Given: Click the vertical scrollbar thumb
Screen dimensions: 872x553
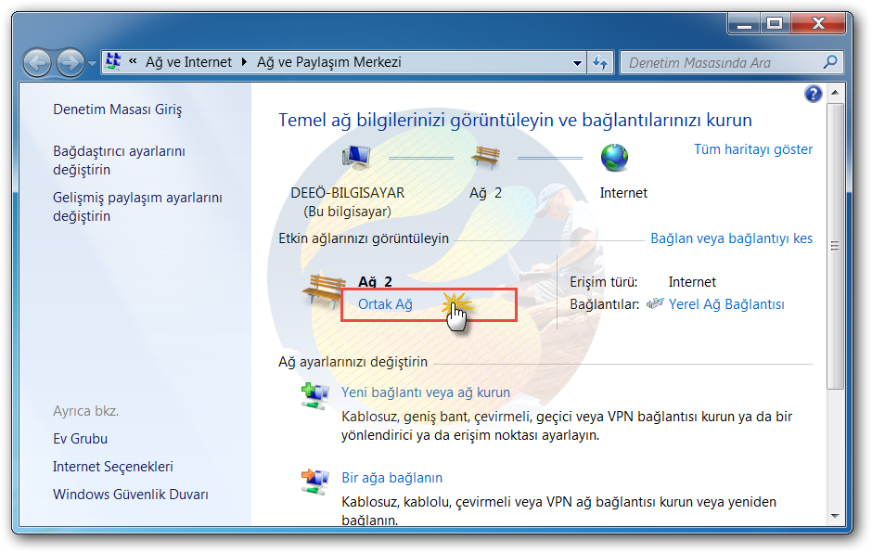Looking at the screenshot, I should (835, 246).
